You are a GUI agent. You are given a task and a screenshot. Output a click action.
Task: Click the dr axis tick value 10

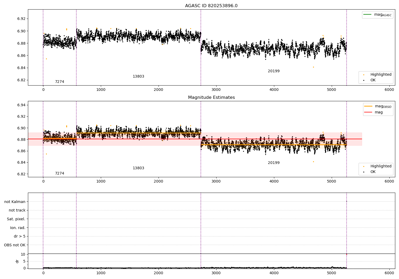(x=23, y=255)
